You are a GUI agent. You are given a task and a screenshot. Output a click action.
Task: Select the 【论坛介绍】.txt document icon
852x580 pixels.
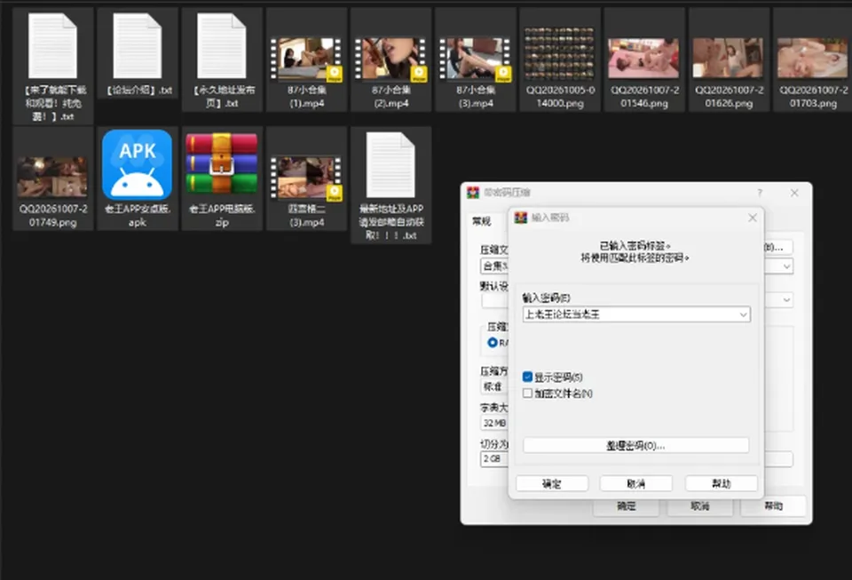tap(137, 45)
